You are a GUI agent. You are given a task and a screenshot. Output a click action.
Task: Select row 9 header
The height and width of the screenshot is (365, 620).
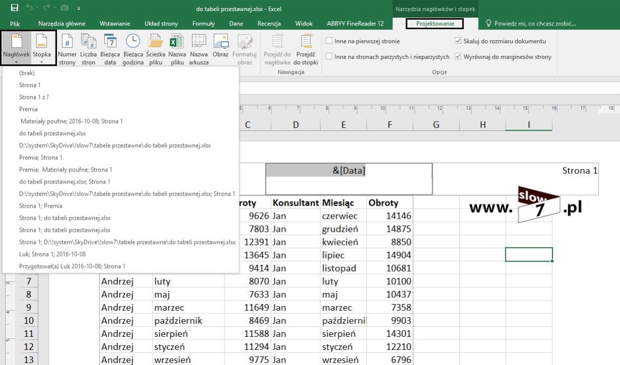point(28,307)
